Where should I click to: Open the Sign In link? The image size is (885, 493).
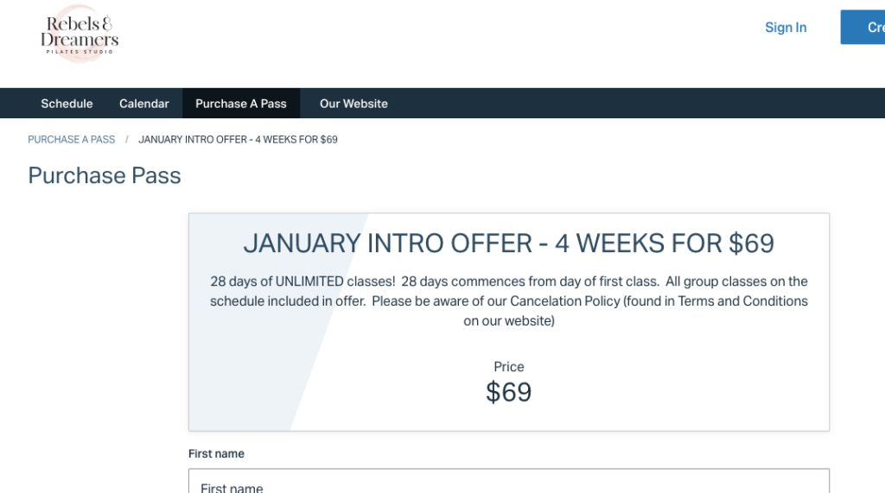[785, 28]
